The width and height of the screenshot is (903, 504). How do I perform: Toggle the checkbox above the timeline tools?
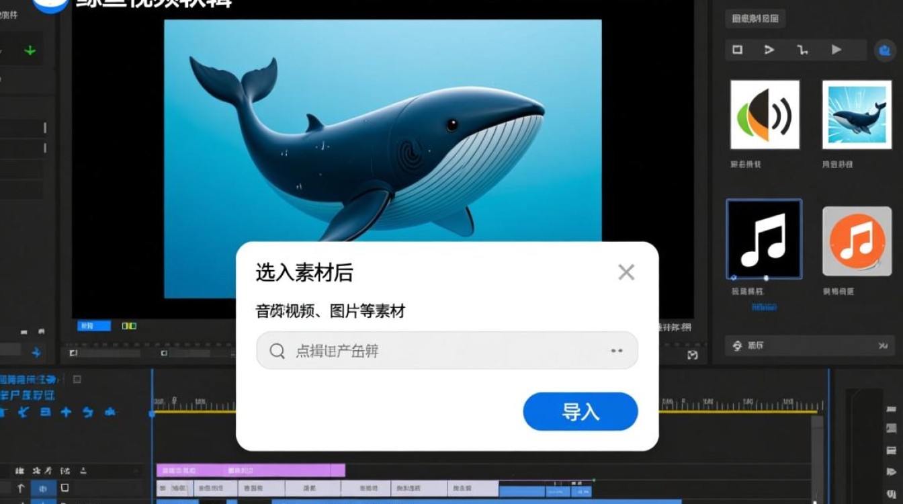click(77, 379)
